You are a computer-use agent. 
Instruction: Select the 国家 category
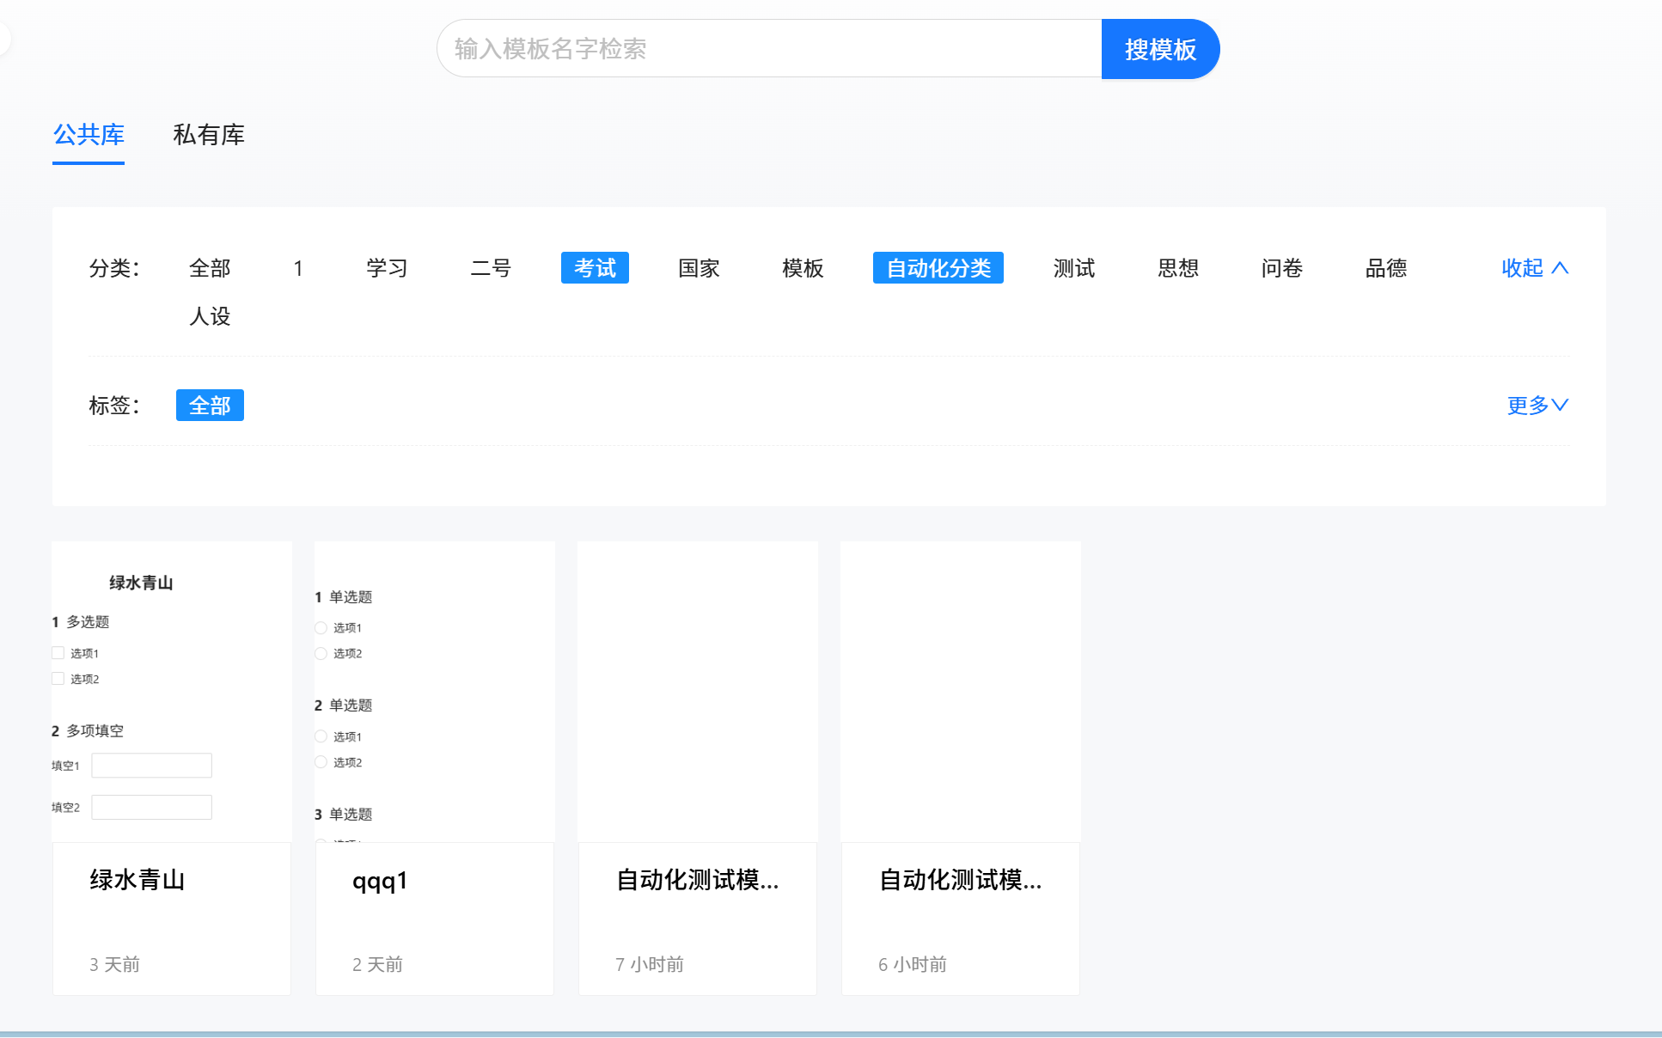699,268
